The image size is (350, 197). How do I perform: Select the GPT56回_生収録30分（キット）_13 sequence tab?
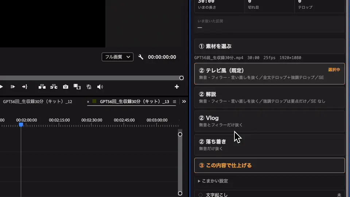(x=135, y=102)
